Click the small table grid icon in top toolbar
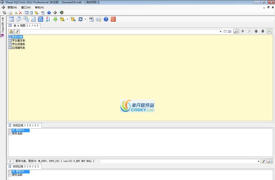The height and width of the screenshot is (180, 275). pos(26,12)
